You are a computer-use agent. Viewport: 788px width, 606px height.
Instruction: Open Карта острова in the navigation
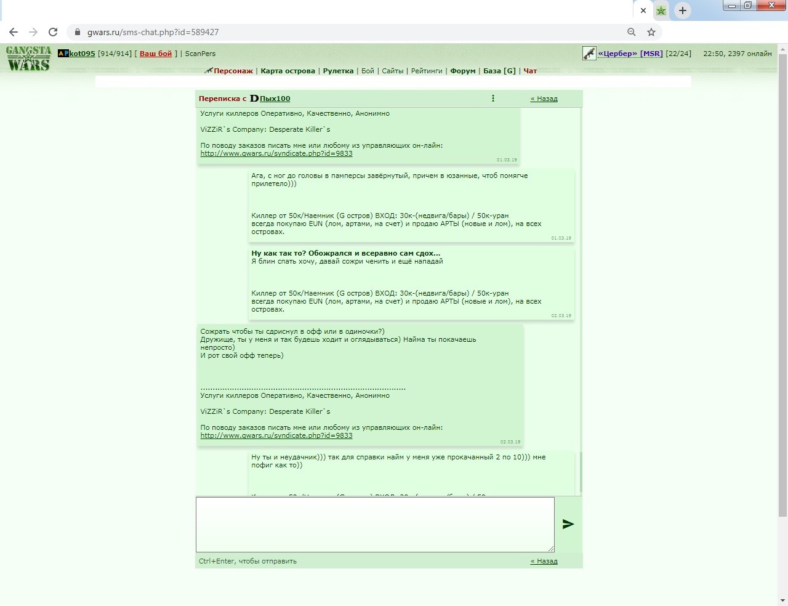click(x=287, y=71)
